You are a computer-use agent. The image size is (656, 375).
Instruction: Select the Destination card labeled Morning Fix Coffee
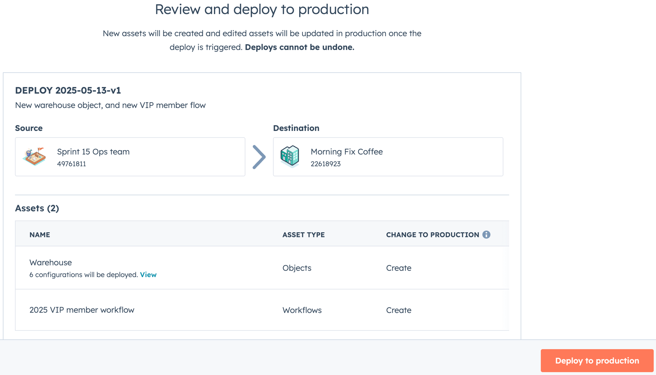coord(388,156)
